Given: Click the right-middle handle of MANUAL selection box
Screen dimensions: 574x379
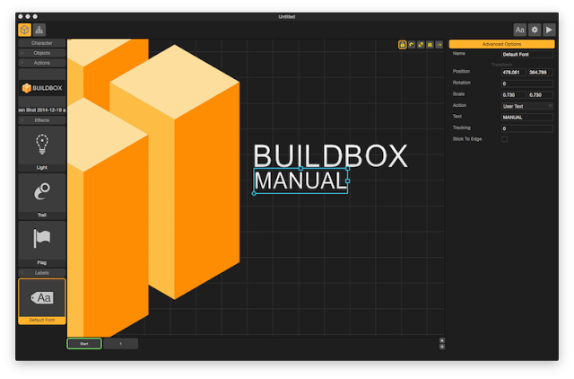Looking at the screenshot, I should [x=347, y=181].
